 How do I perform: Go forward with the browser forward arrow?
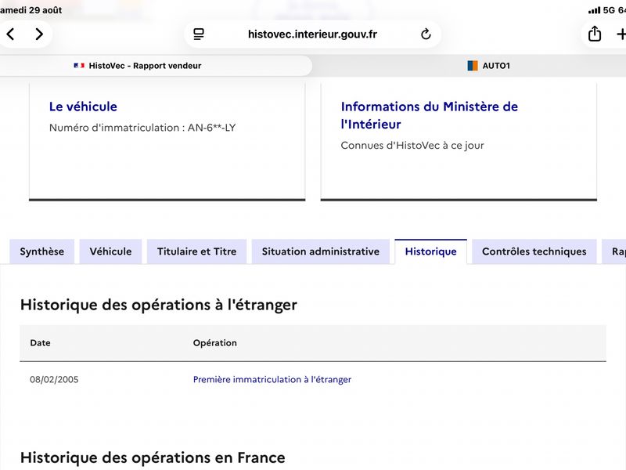[38, 34]
